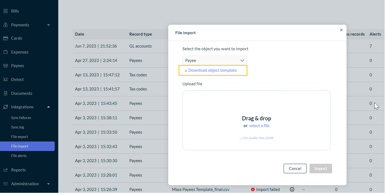Screen dimensions: 386x195
Task: Go to Bills section
Action: pos(15,11)
